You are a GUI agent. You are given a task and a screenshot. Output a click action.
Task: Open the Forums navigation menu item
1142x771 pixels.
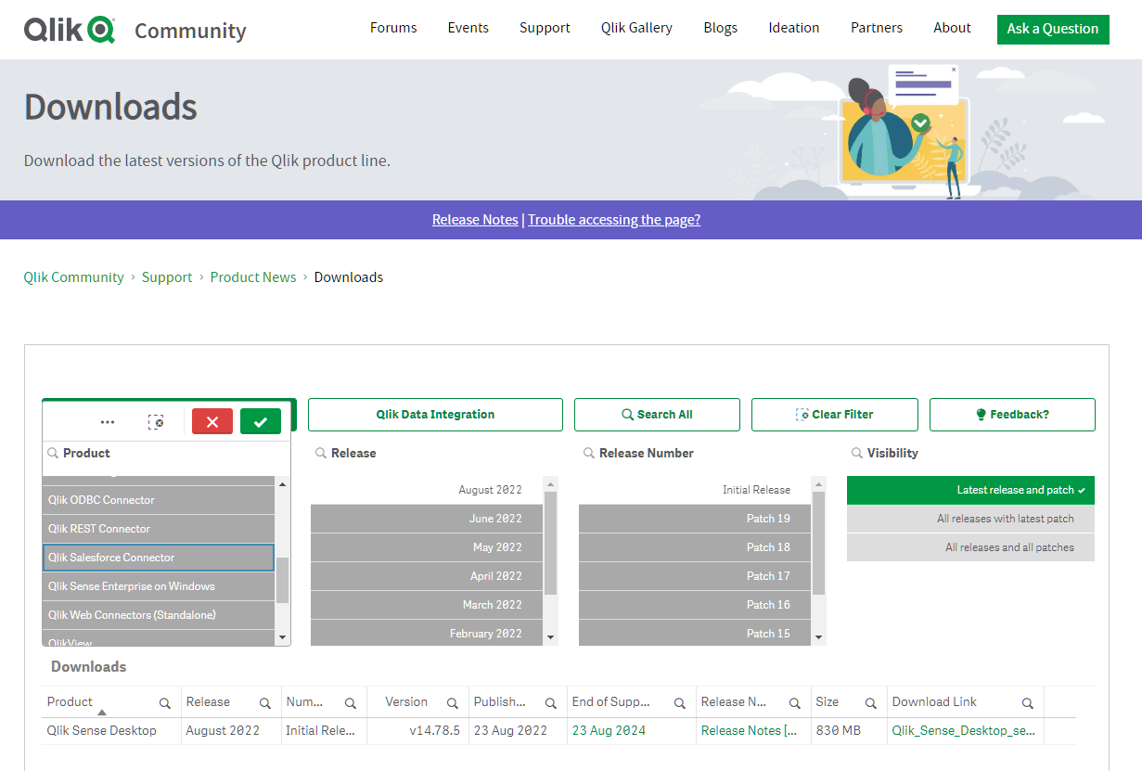(393, 28)
